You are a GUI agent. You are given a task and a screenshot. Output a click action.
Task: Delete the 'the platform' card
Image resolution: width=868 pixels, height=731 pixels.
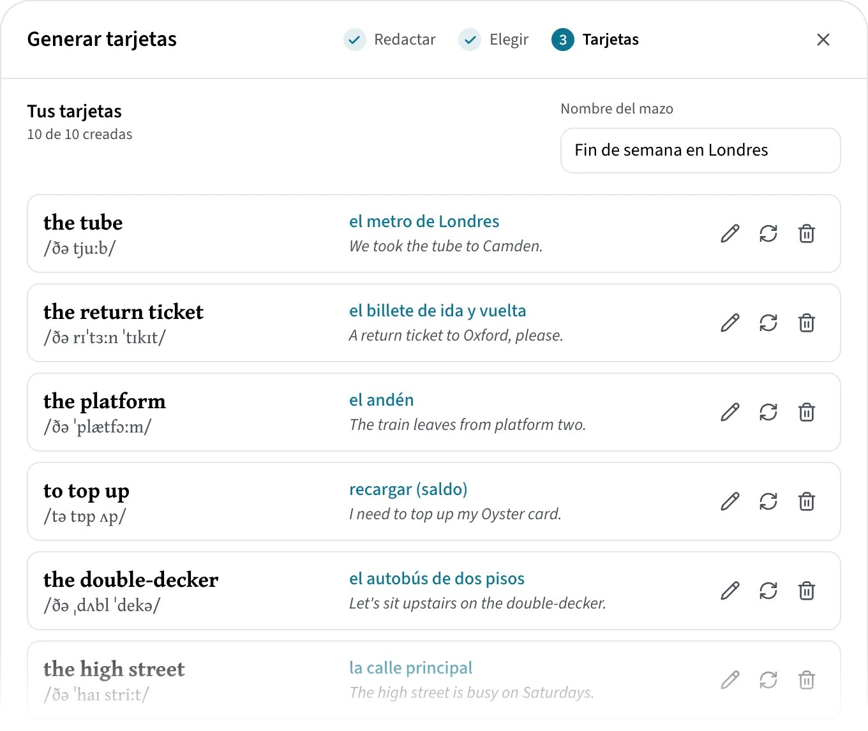[807, 412]
